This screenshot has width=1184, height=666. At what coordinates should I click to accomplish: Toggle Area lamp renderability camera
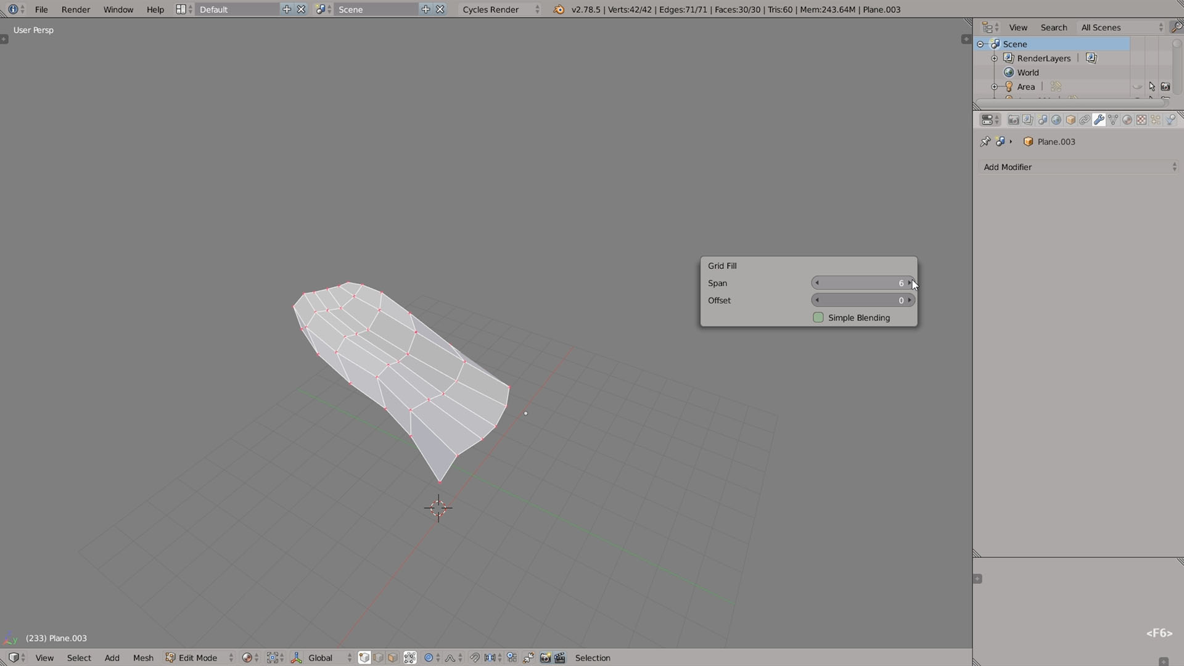pyautogui.click(x=1165, y=87)
